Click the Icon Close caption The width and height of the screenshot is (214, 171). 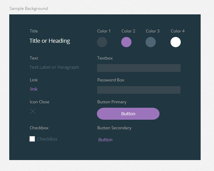pos(40,102)
